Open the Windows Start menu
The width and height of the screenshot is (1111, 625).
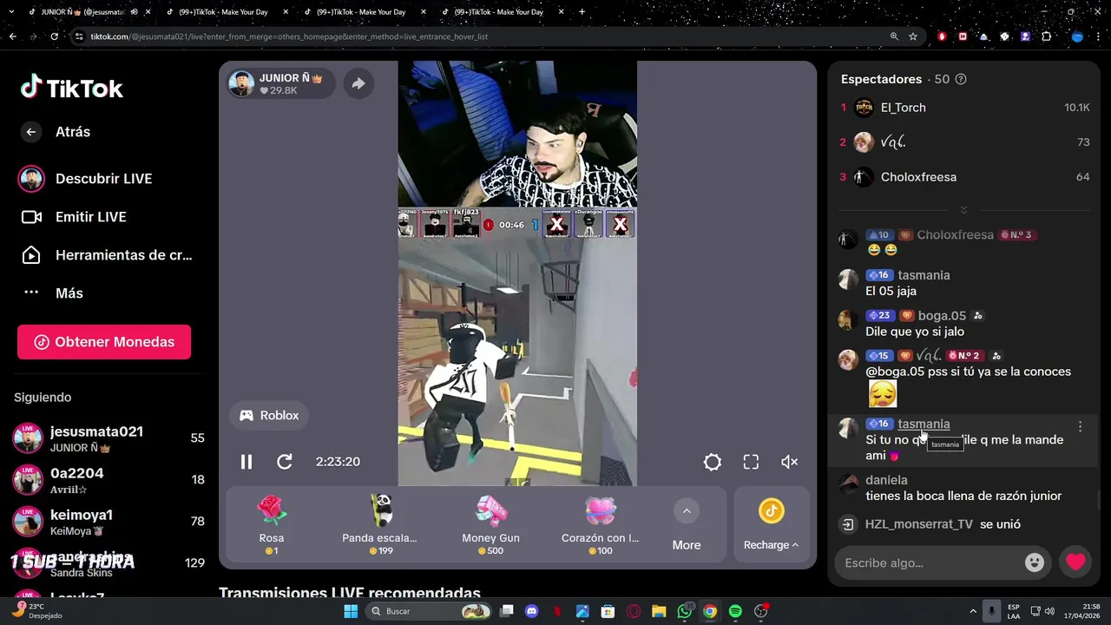point(351,611)
